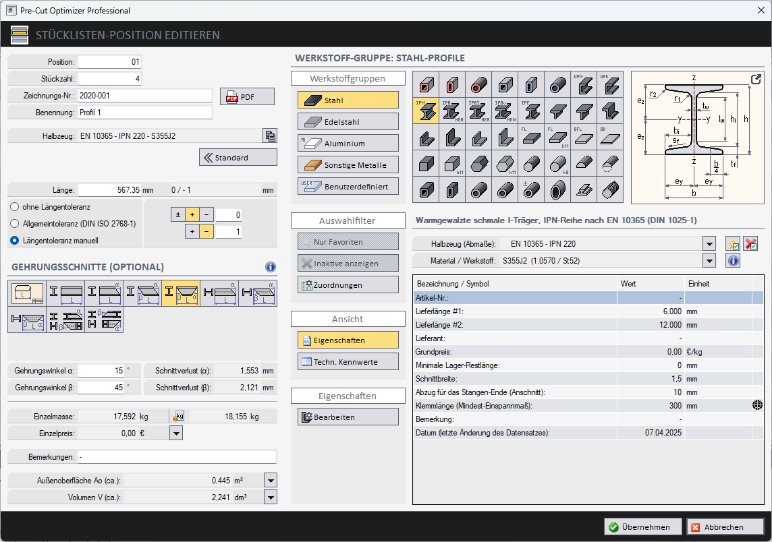772x542 pixels.
Task: Show the Techn. Kennwerte view
Action: tap(348, 361)
